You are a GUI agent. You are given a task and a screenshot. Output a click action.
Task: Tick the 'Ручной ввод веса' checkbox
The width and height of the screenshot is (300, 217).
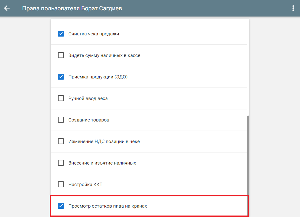coord(61,98)
